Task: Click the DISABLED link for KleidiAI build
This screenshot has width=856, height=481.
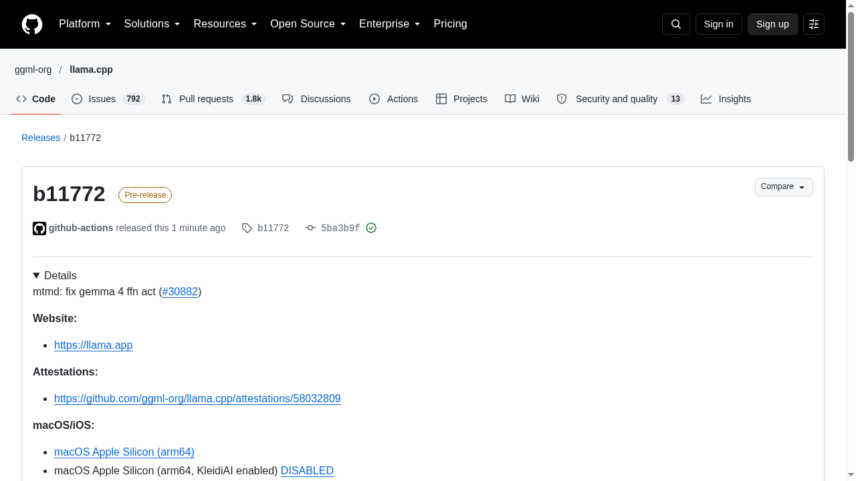Action: [x=307, y=470]
